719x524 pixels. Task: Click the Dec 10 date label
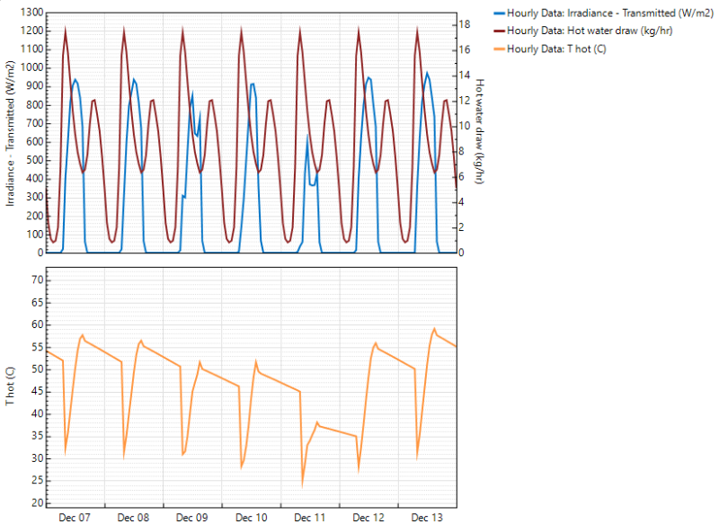(251, 518)
